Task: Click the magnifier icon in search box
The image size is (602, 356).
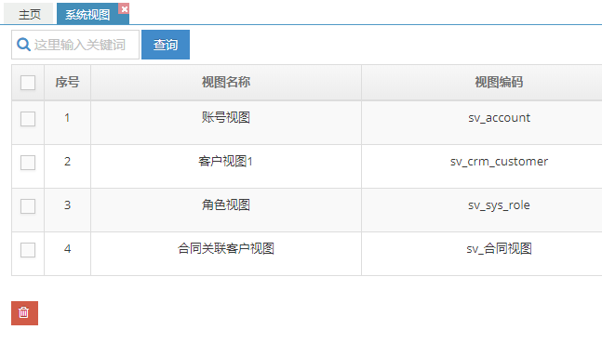Action: (23, 45)
